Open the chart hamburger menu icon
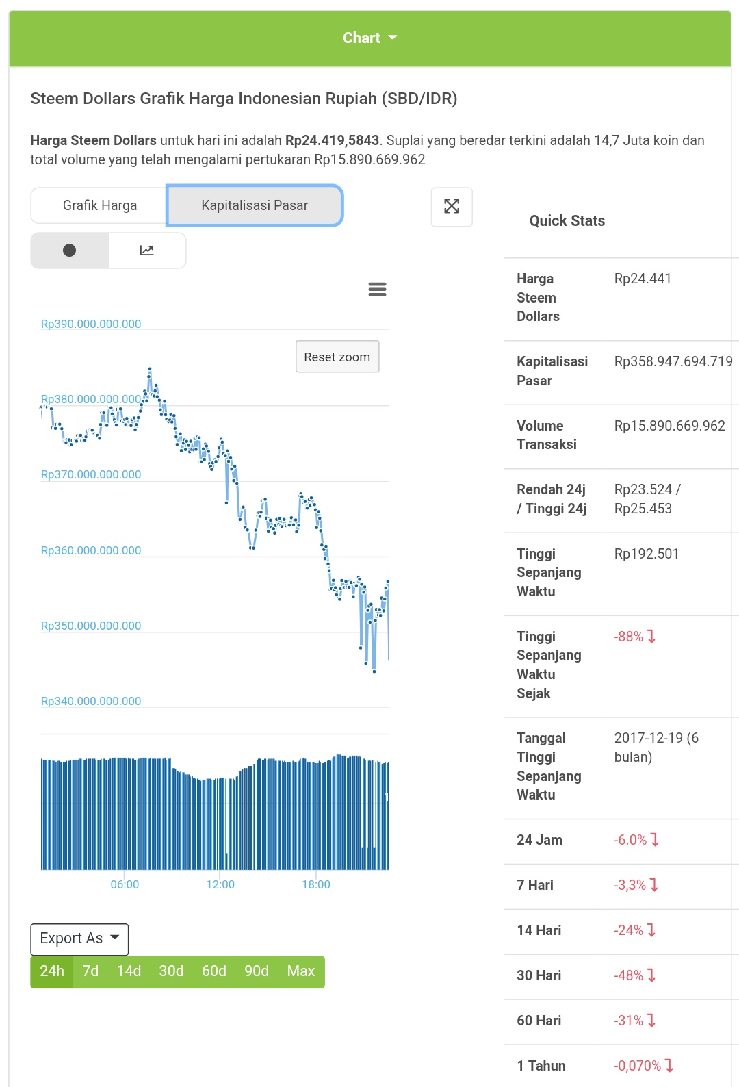The image size is (739, 1087). pos(377,290)
